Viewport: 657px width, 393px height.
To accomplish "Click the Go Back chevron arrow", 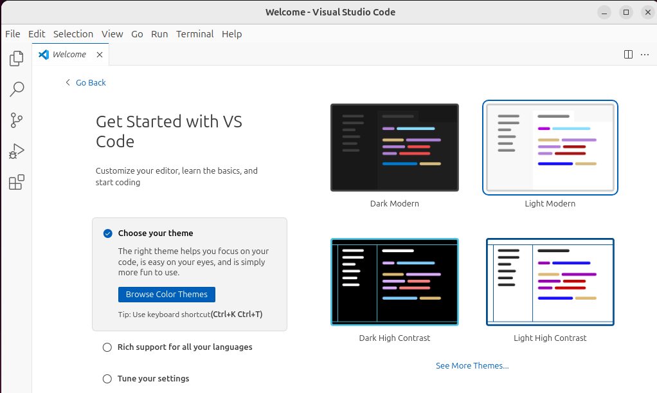I will point(67,82).
